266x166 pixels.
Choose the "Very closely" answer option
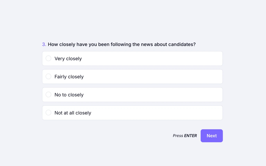click(132, 58)
